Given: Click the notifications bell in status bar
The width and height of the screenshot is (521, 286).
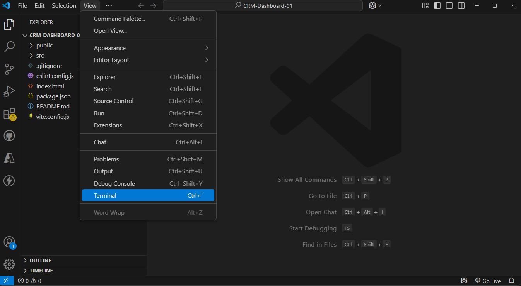Looking at the screenshot, I should [x=511, y=281].
